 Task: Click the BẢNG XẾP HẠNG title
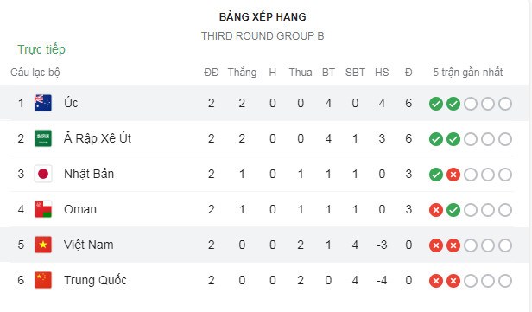[263, 17]
